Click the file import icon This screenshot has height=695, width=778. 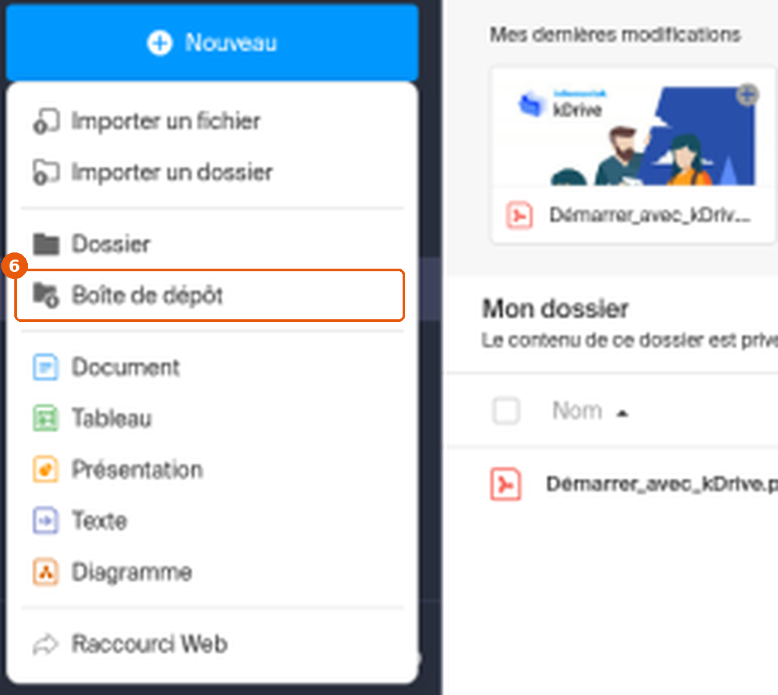[x=46, y=121]
